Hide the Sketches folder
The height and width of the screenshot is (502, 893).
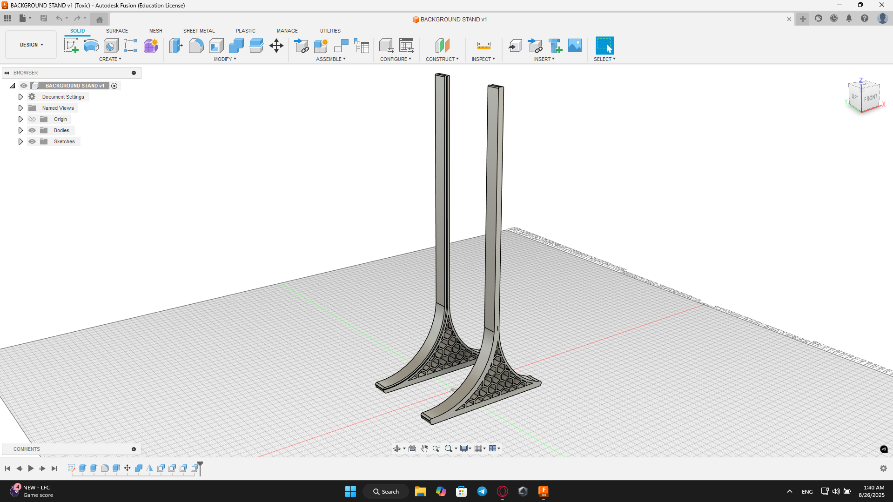[x=32, y=141]
